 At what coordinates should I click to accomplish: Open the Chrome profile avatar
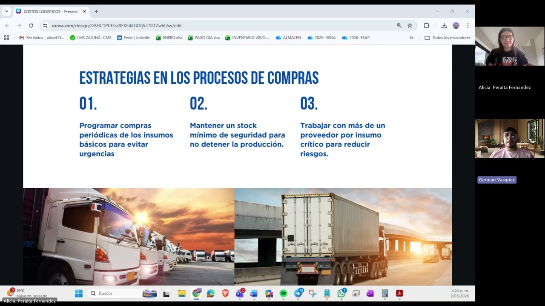(456, 25)
